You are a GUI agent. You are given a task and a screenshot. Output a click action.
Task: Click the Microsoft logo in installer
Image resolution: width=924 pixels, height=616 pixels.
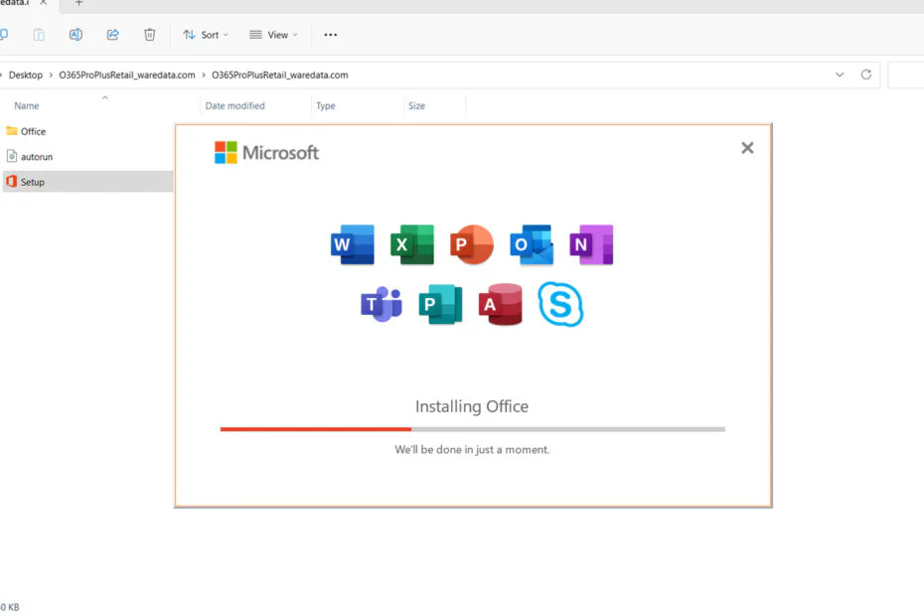266,153
